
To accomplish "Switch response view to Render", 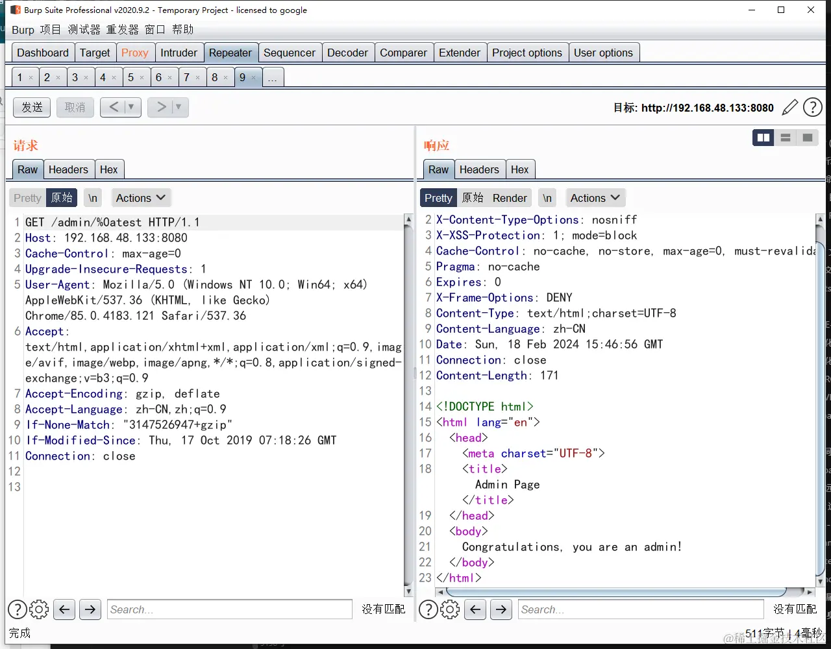I will 510,198.
